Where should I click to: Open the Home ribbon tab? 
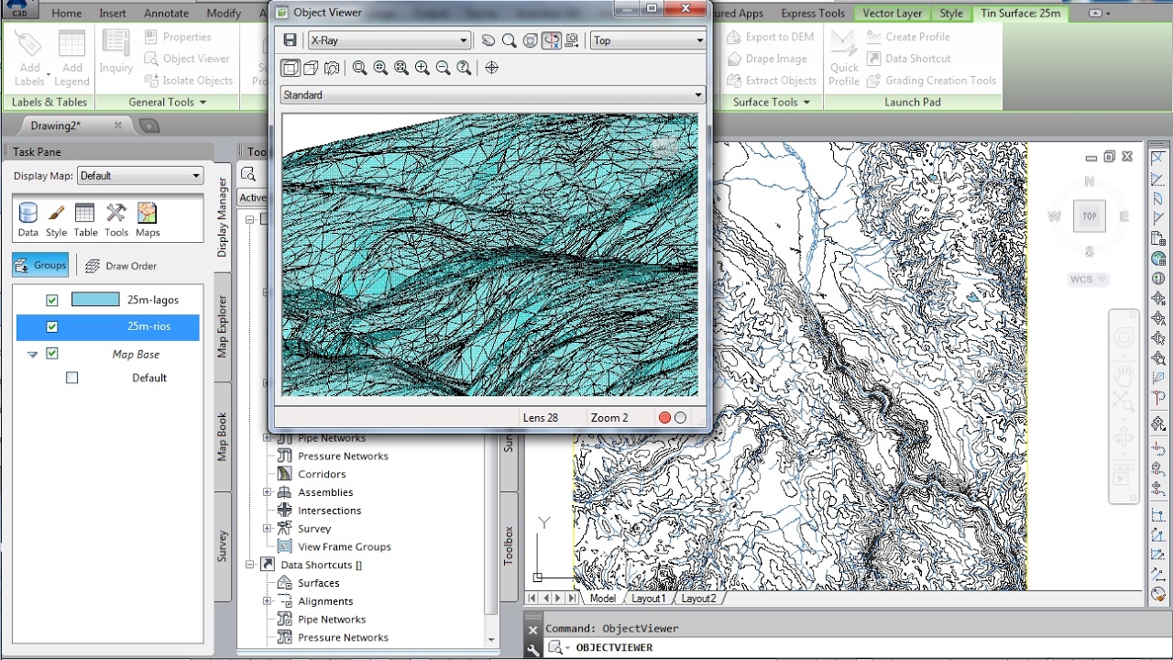pyautogui.click(x=67, y=13)
